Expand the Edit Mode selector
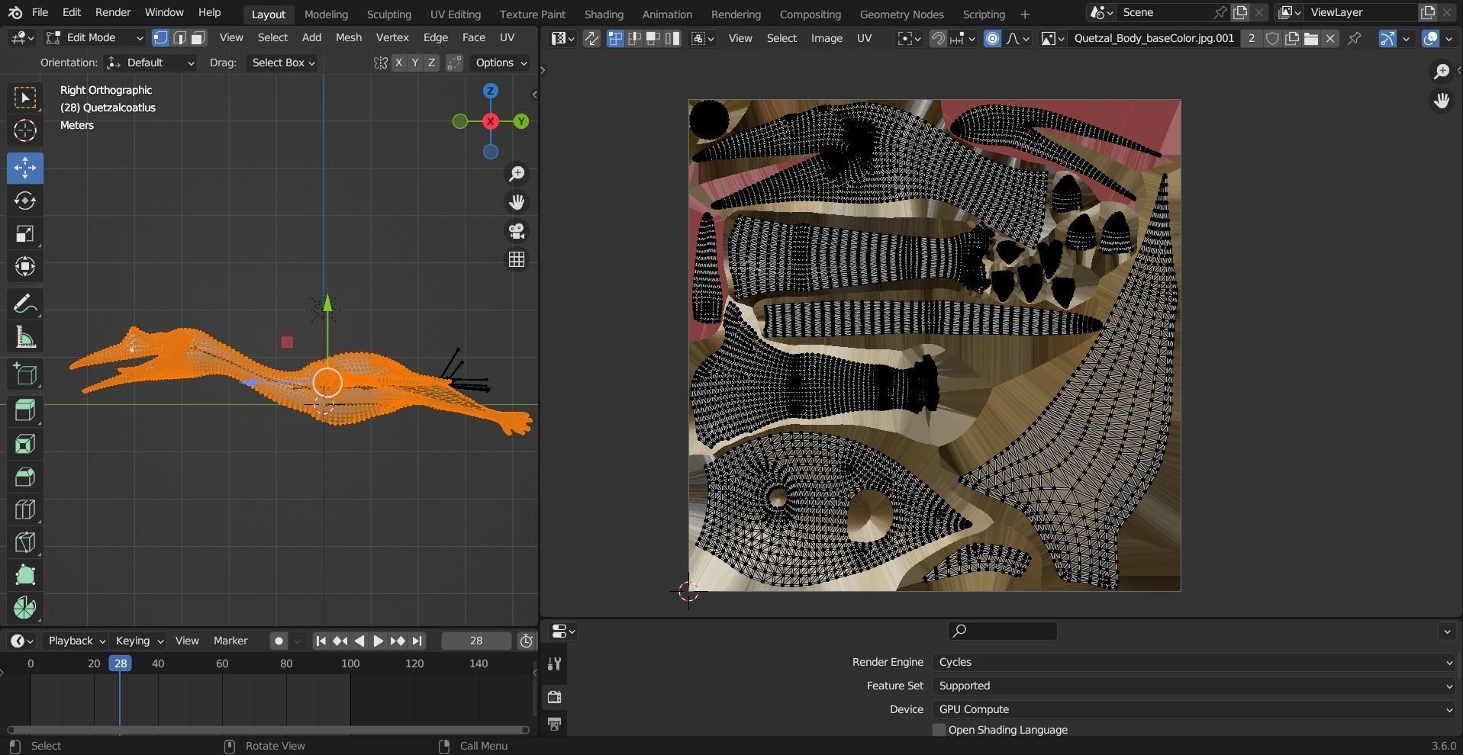 point(94,37)
